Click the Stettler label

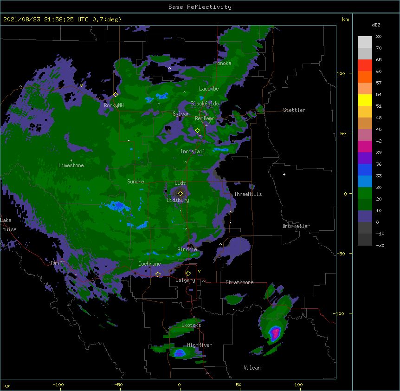pyautogui.click(x=294, y=110)
